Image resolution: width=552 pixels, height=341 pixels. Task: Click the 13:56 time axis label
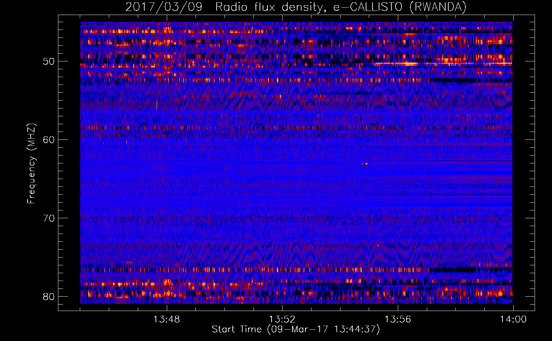click(x=398, y=320)
